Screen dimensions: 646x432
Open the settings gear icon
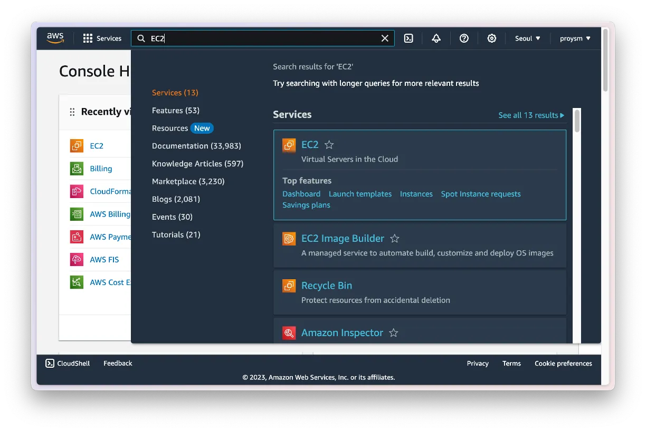492,38
